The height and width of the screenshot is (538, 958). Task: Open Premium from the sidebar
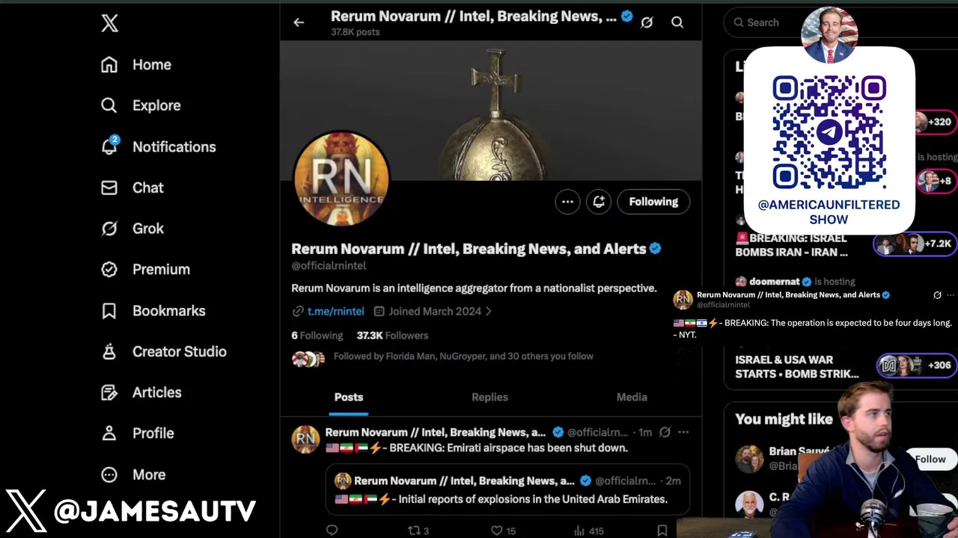click(x=145, y=269)
